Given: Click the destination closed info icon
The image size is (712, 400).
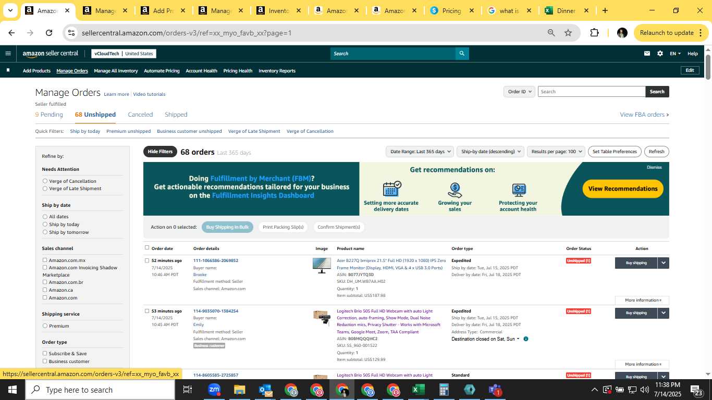Looking at the screenshot, I should (525, 339).
